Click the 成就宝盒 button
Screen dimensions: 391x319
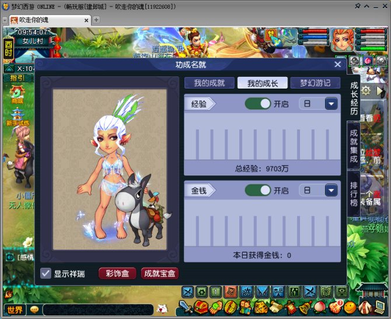click(x=160, y=274)
